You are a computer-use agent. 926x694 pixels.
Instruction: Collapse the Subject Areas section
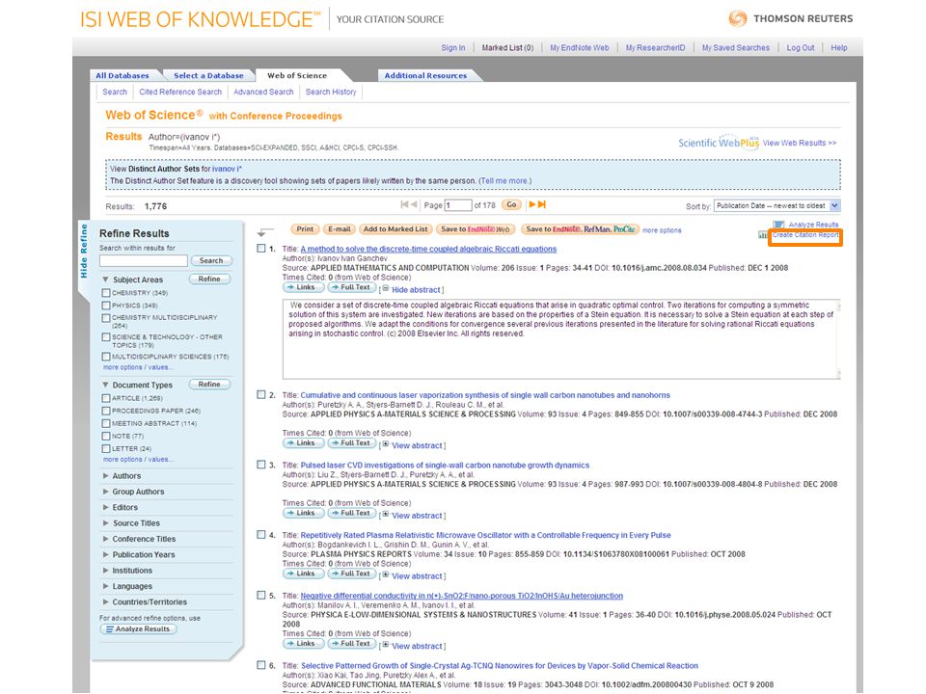[106, 280]
